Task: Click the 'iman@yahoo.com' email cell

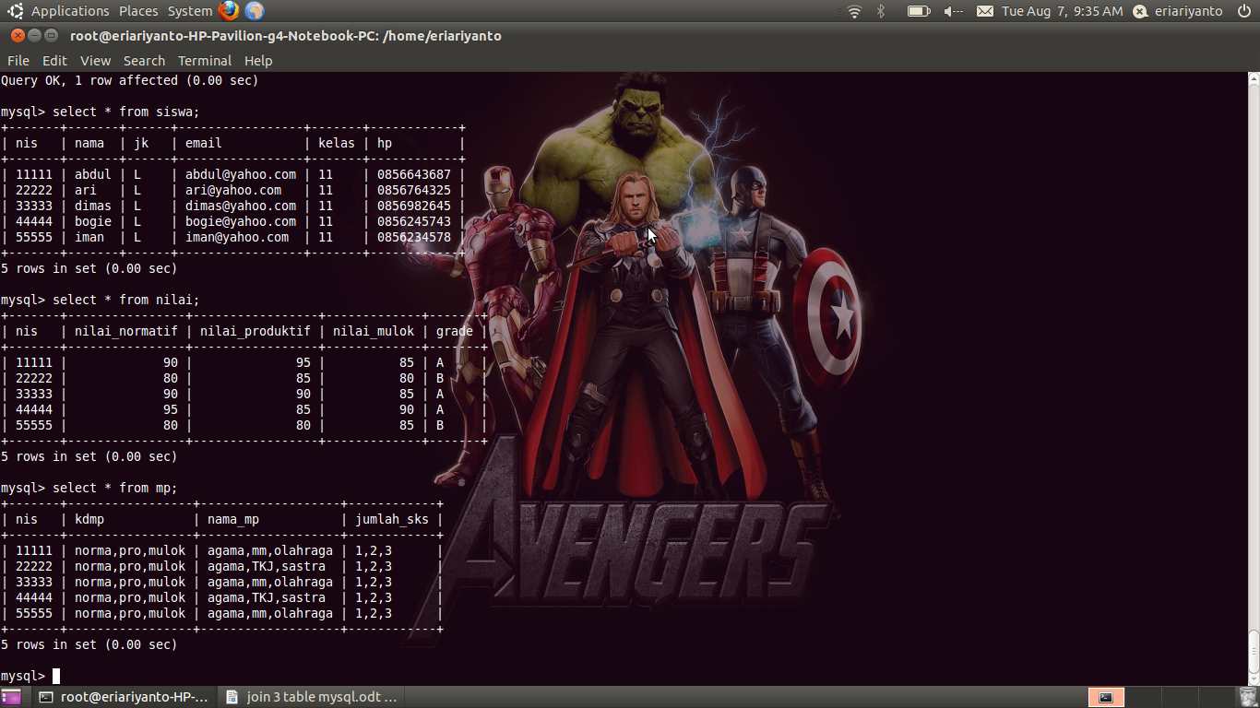Action: [x=237, y=237]
